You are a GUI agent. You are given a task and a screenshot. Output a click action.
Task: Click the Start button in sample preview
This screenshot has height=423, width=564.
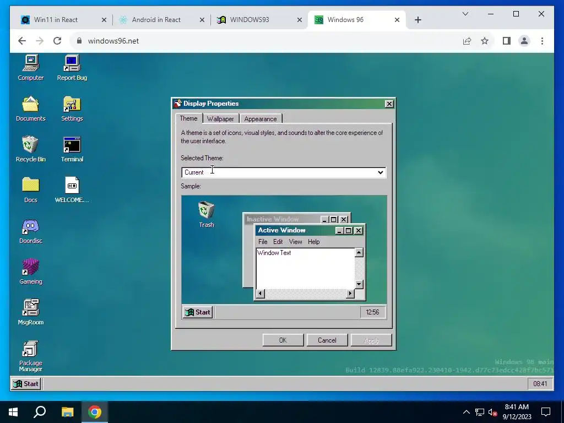[x=198, y=312]
